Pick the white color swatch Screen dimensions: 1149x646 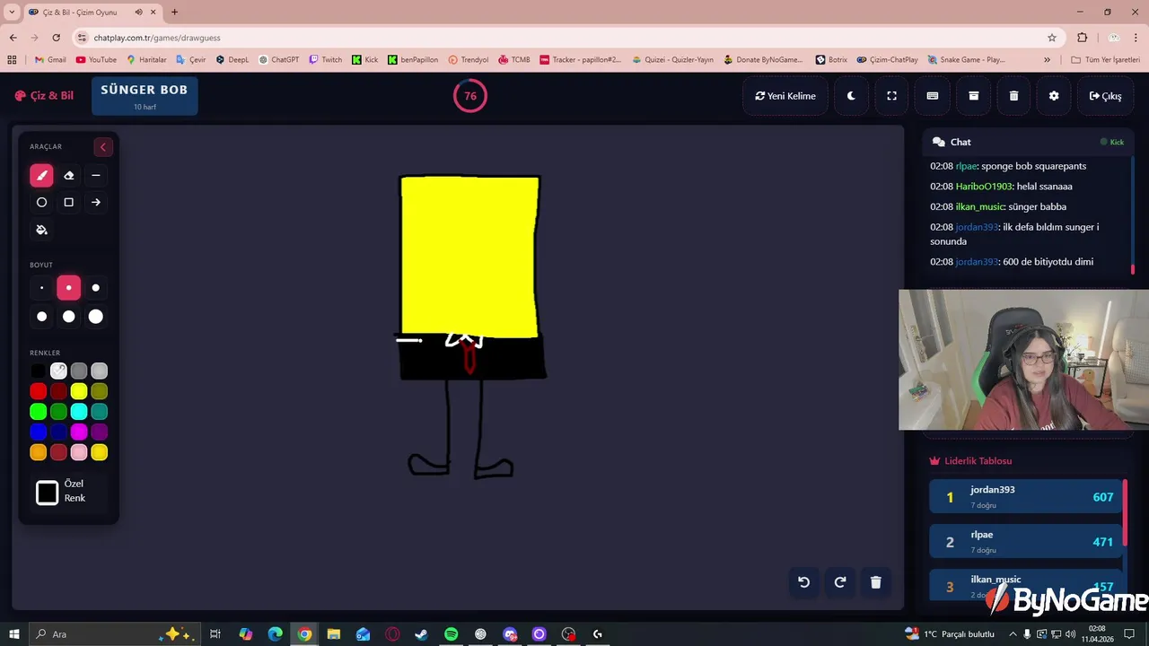[58, 371]
